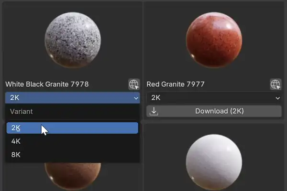The width and height of the screenshot is (287, 191).
Task: Click the Variant header label in the dropdown
Action: click(x=22, y=111)
